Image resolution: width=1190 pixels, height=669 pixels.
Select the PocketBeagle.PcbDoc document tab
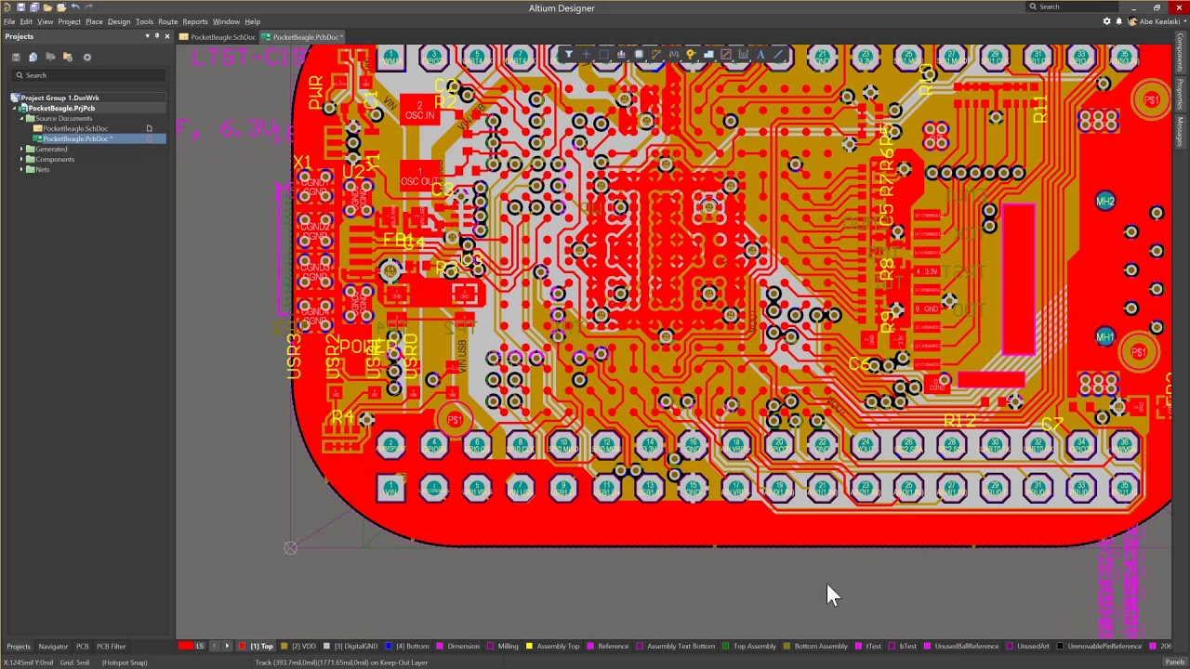(303, 37)
